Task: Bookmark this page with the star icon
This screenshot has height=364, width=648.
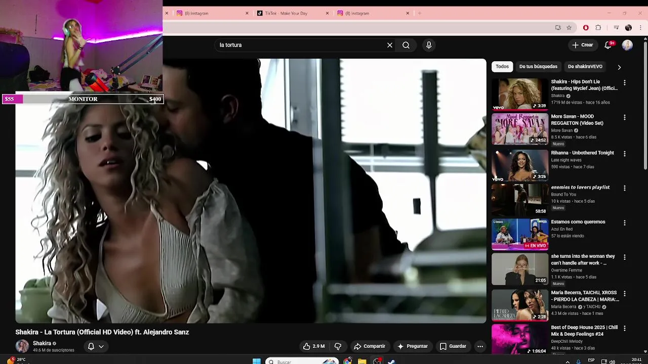Action: [569, 27]
